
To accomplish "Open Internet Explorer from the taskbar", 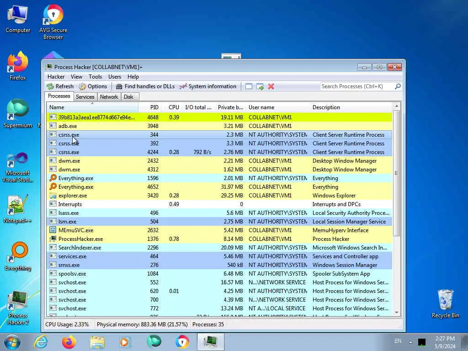I will point(41,342).
